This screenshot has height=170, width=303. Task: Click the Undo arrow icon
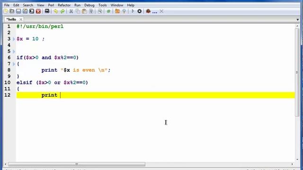point(56,11)
